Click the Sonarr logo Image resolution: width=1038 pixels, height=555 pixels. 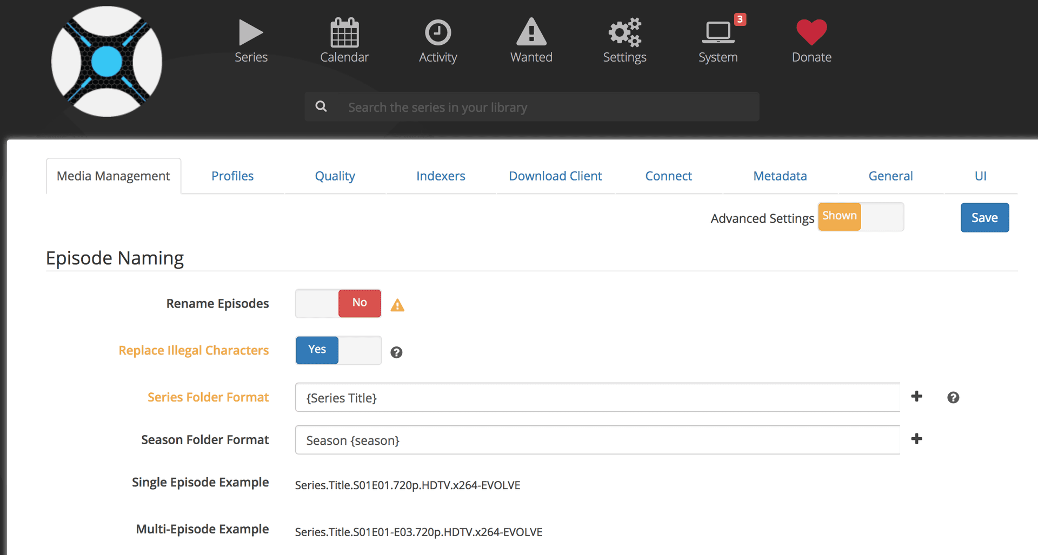coord(107,62)
